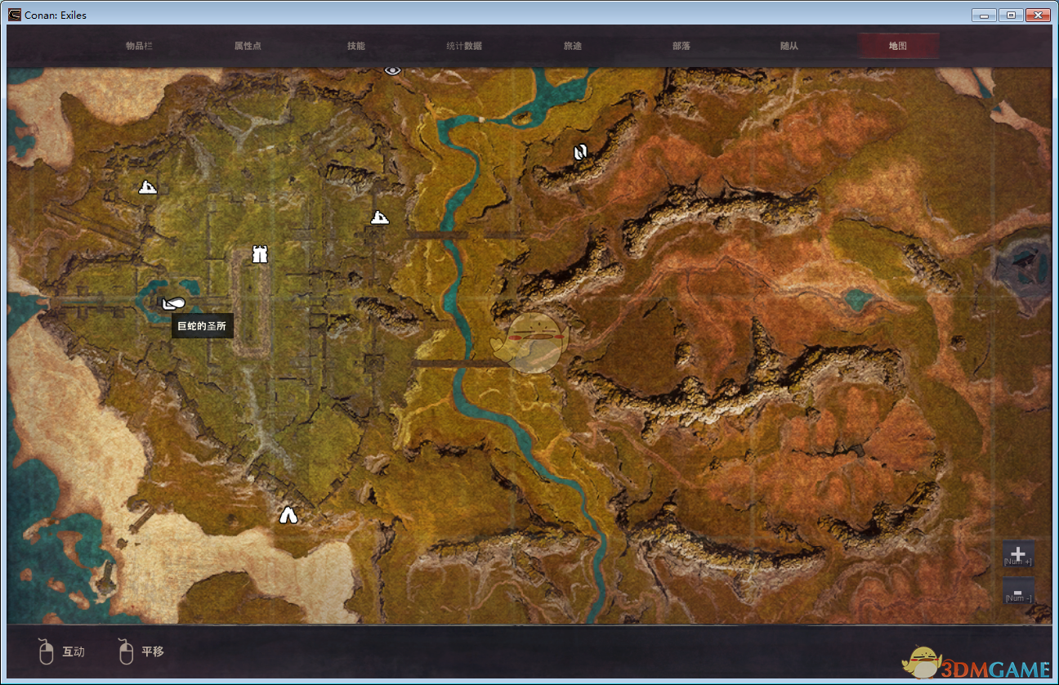Zoom out with the minus button
This screenshot has height=685, width=1059.
tap(1018, 591)
